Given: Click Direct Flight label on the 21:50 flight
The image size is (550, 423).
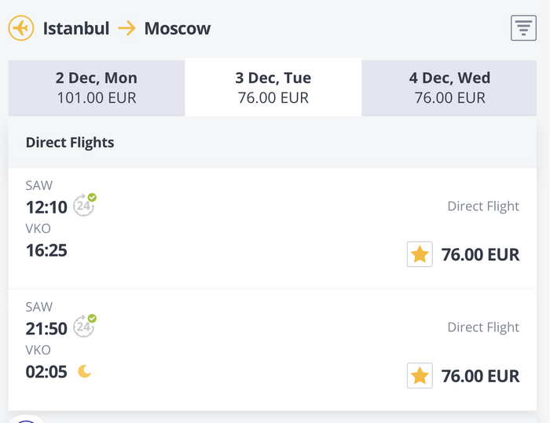Looking at the screenshot, I should 483,327.
